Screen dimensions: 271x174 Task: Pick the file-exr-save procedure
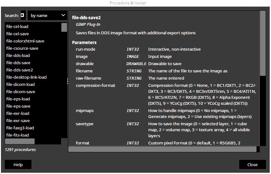tap(18, 121)
